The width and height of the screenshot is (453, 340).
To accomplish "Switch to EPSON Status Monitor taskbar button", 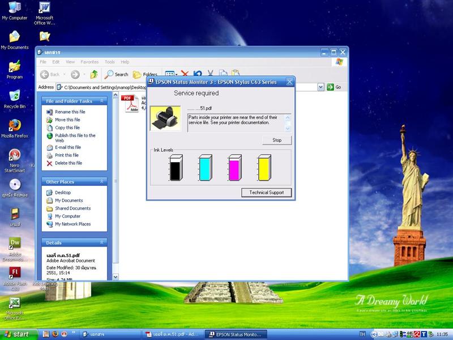I will [236, 334].
